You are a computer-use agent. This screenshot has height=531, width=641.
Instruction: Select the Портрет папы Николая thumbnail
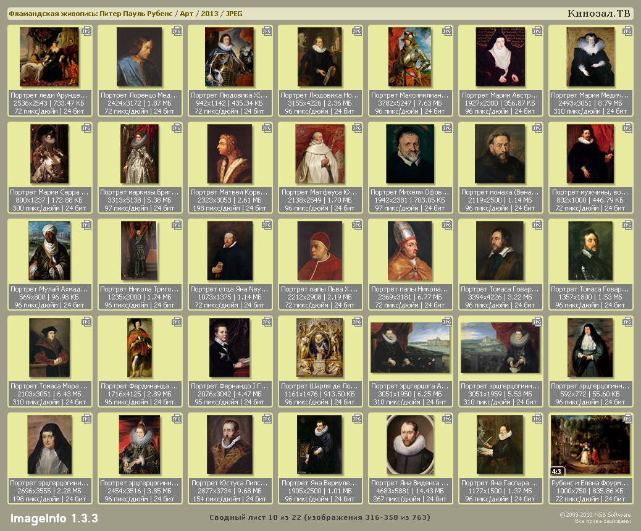coord(410,251)
